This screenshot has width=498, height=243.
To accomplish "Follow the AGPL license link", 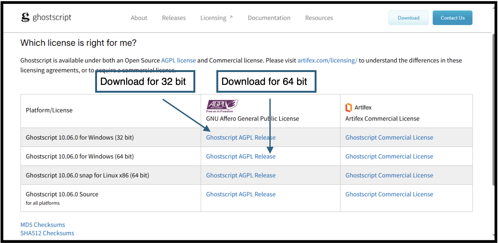I will tap(178, 60).
